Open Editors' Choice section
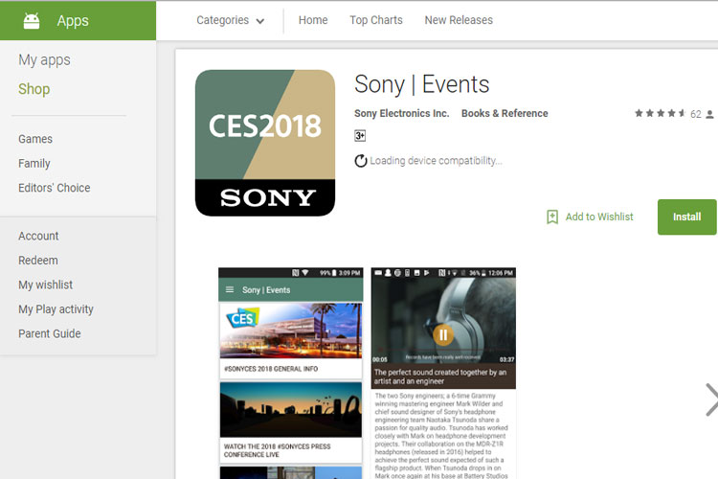This screenshot has height=479, width=718. click(x=54, y=188)
